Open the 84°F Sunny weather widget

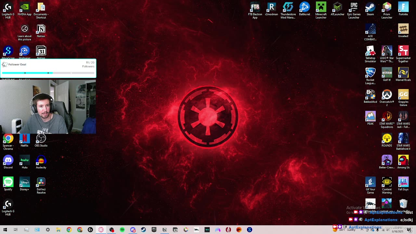tap(344, 230)
